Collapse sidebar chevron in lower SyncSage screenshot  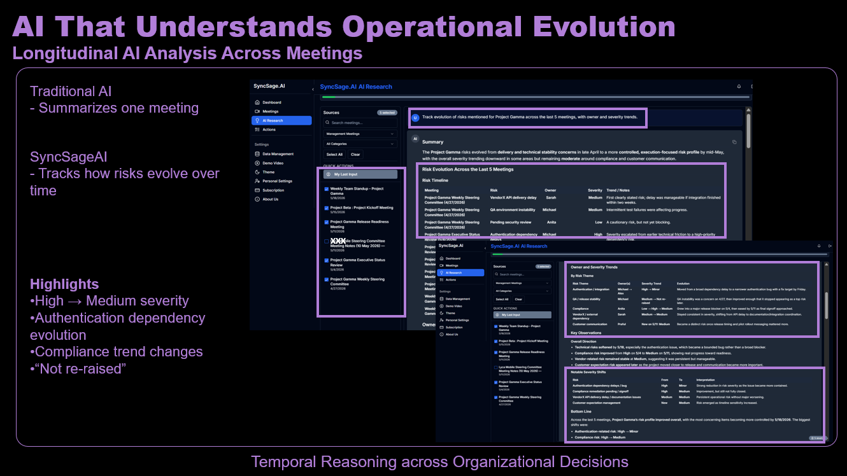[x=485, y=248]
